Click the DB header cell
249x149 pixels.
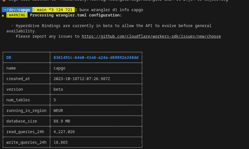(9, 57)
